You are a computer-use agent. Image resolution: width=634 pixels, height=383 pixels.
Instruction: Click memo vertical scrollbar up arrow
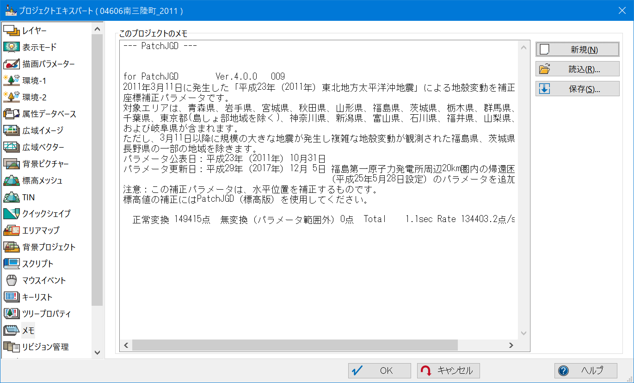[x=524, y=48]
